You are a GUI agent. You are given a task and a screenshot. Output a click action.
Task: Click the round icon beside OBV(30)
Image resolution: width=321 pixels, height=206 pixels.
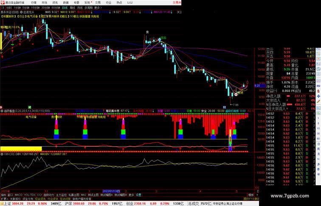[2, 154]
